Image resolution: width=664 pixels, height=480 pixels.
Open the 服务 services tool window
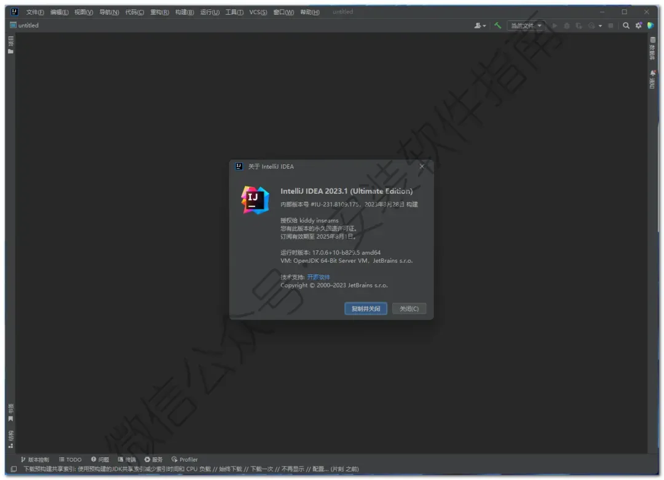point(153,460)
